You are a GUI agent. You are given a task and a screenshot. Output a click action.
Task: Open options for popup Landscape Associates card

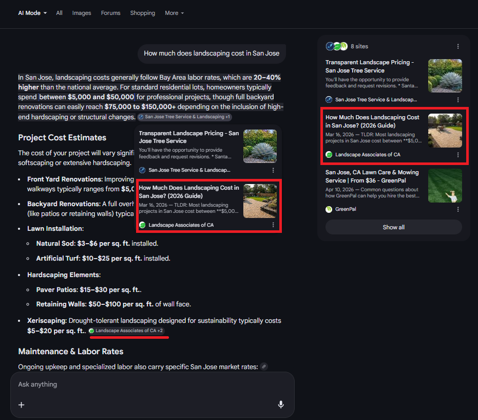(x=273, y=225)
